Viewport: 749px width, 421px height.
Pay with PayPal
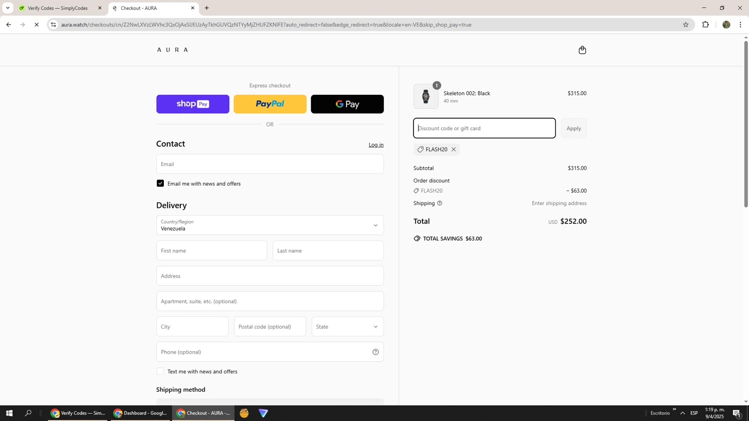pyautogui.click(x=270, y=104)
